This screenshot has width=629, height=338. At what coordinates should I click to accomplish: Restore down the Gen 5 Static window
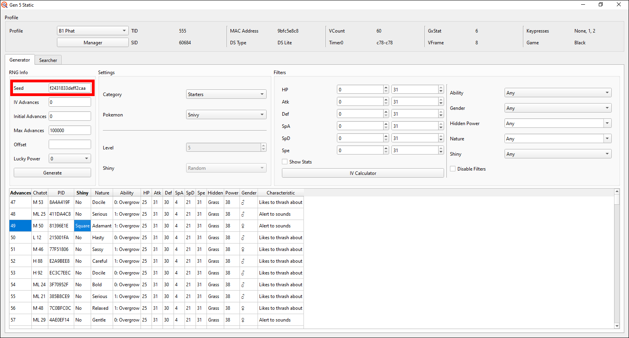601,5
